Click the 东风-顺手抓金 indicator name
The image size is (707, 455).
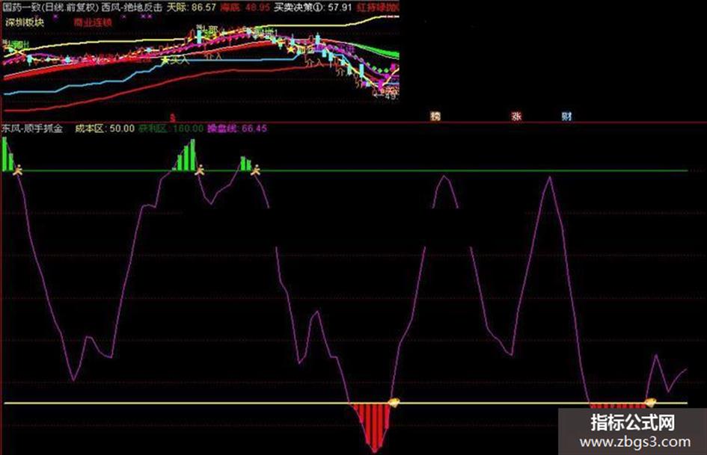(32, 129)
